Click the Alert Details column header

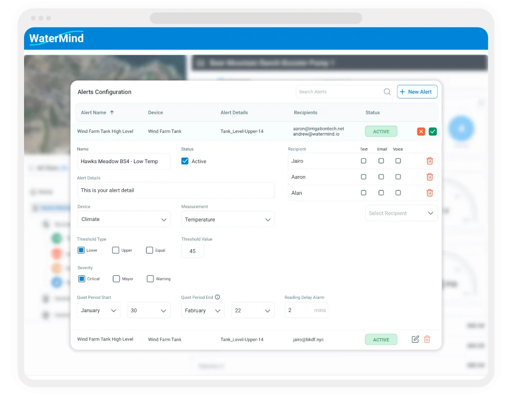[x=234, y=113]
